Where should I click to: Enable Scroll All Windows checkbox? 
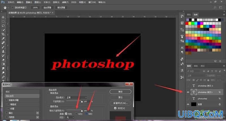(x=12, y=8)
